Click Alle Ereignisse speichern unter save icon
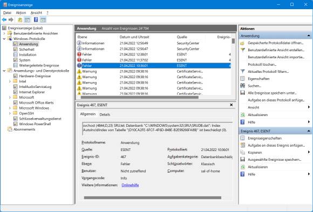313x212 pixels. coord(242,93)
